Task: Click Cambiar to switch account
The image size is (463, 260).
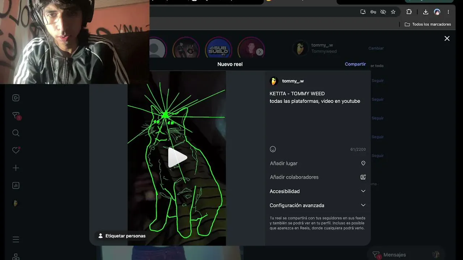Action: [x=376, y=48]
